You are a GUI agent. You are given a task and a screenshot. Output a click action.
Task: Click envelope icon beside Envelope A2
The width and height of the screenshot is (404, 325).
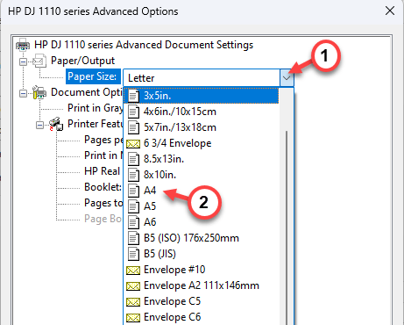tap(133, 286)
